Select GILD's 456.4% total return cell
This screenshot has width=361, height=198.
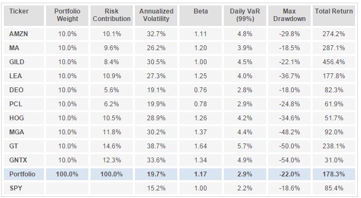[x=334, y=62]
